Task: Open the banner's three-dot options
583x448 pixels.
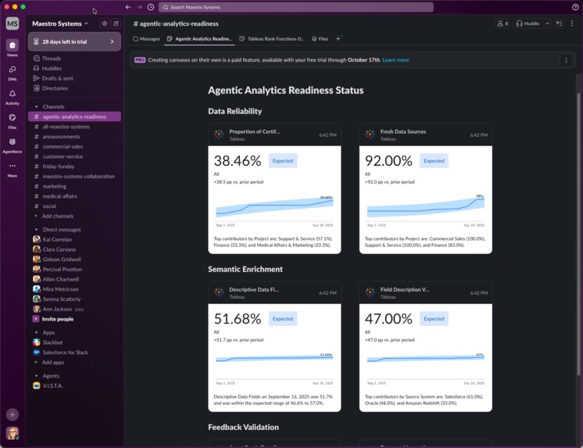Action: tap(566, 60)
